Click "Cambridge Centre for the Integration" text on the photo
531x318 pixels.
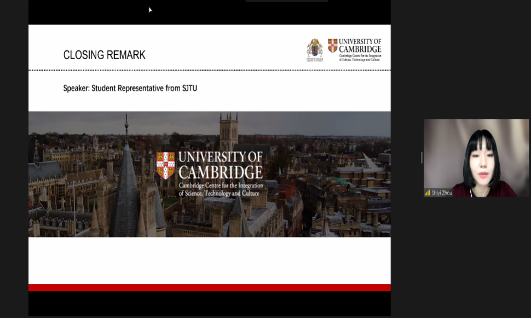221,186
